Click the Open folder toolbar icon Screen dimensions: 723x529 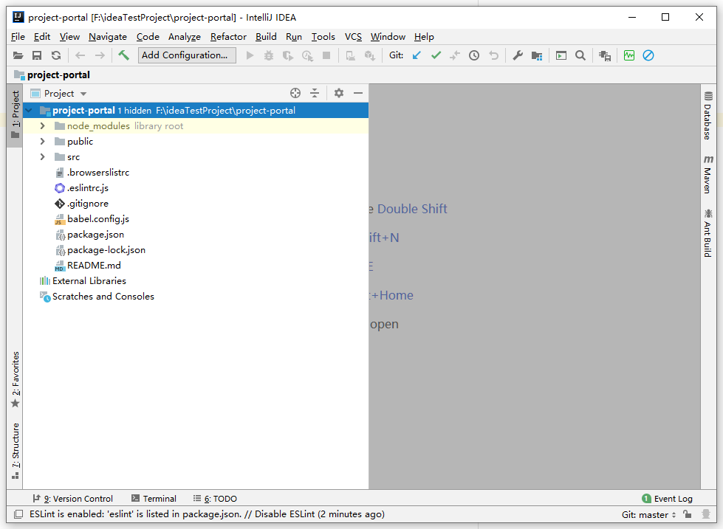point(18,56)
